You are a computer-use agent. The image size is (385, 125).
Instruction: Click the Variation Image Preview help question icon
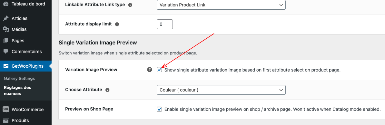coord(150,70)
